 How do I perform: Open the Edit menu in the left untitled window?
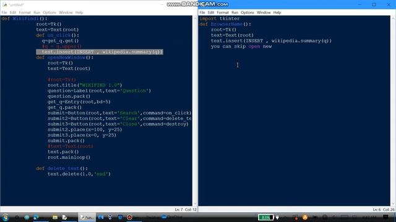click(x=13, y=12)
